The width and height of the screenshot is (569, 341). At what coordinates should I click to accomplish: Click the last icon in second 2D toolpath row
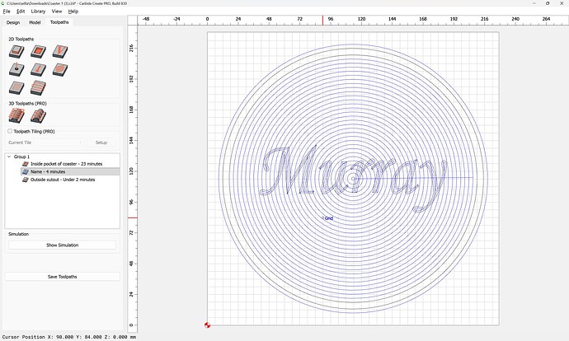pyautogui.click(x=59, y=70)
